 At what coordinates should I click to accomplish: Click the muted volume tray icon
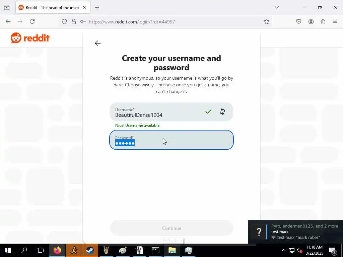(x=299, y=250)
